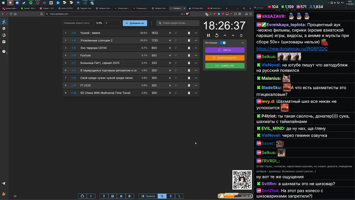This screenshot has height=200, width=355.
Task: Add amount to Чужой : земля lot
Action: 170,33
